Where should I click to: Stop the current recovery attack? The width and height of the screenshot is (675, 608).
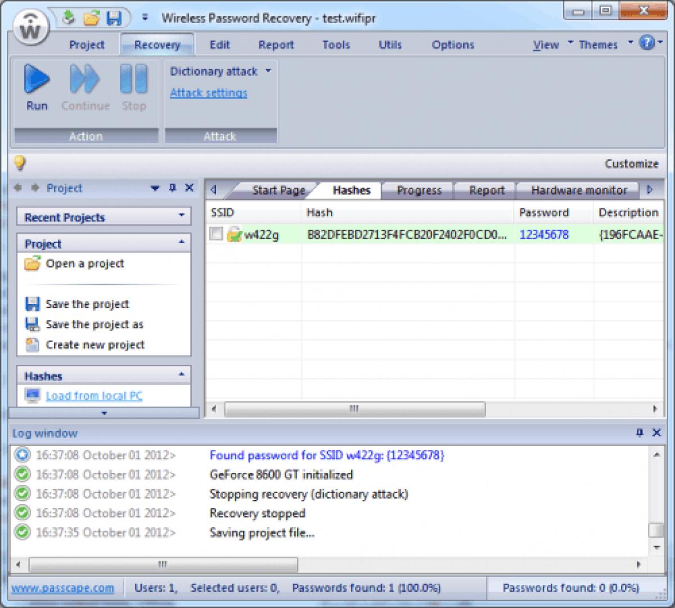[133, 84]
